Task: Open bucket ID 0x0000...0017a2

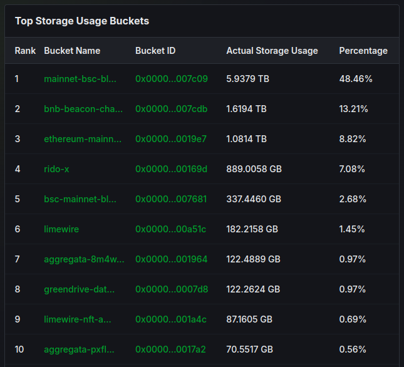Action: pos(170,349)
